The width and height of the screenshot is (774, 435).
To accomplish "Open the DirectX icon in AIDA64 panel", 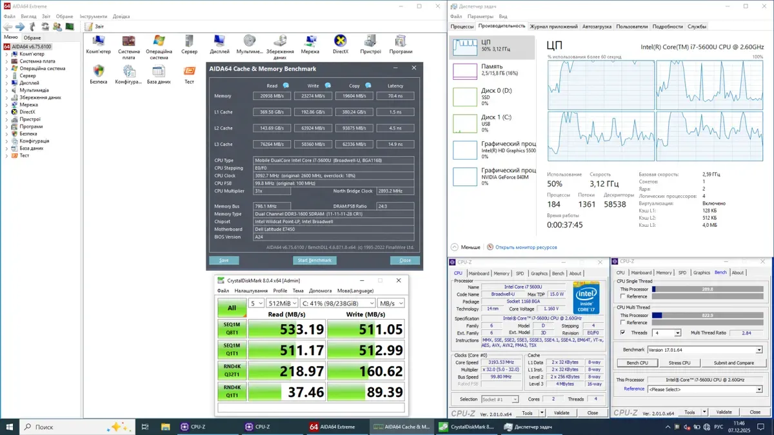I will point(341,42).
